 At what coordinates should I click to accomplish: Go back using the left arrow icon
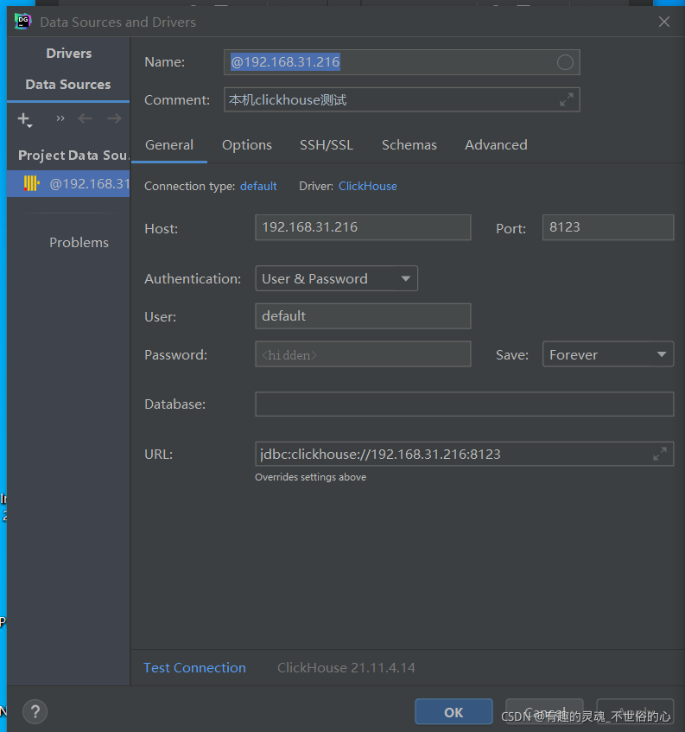[85, 118]
